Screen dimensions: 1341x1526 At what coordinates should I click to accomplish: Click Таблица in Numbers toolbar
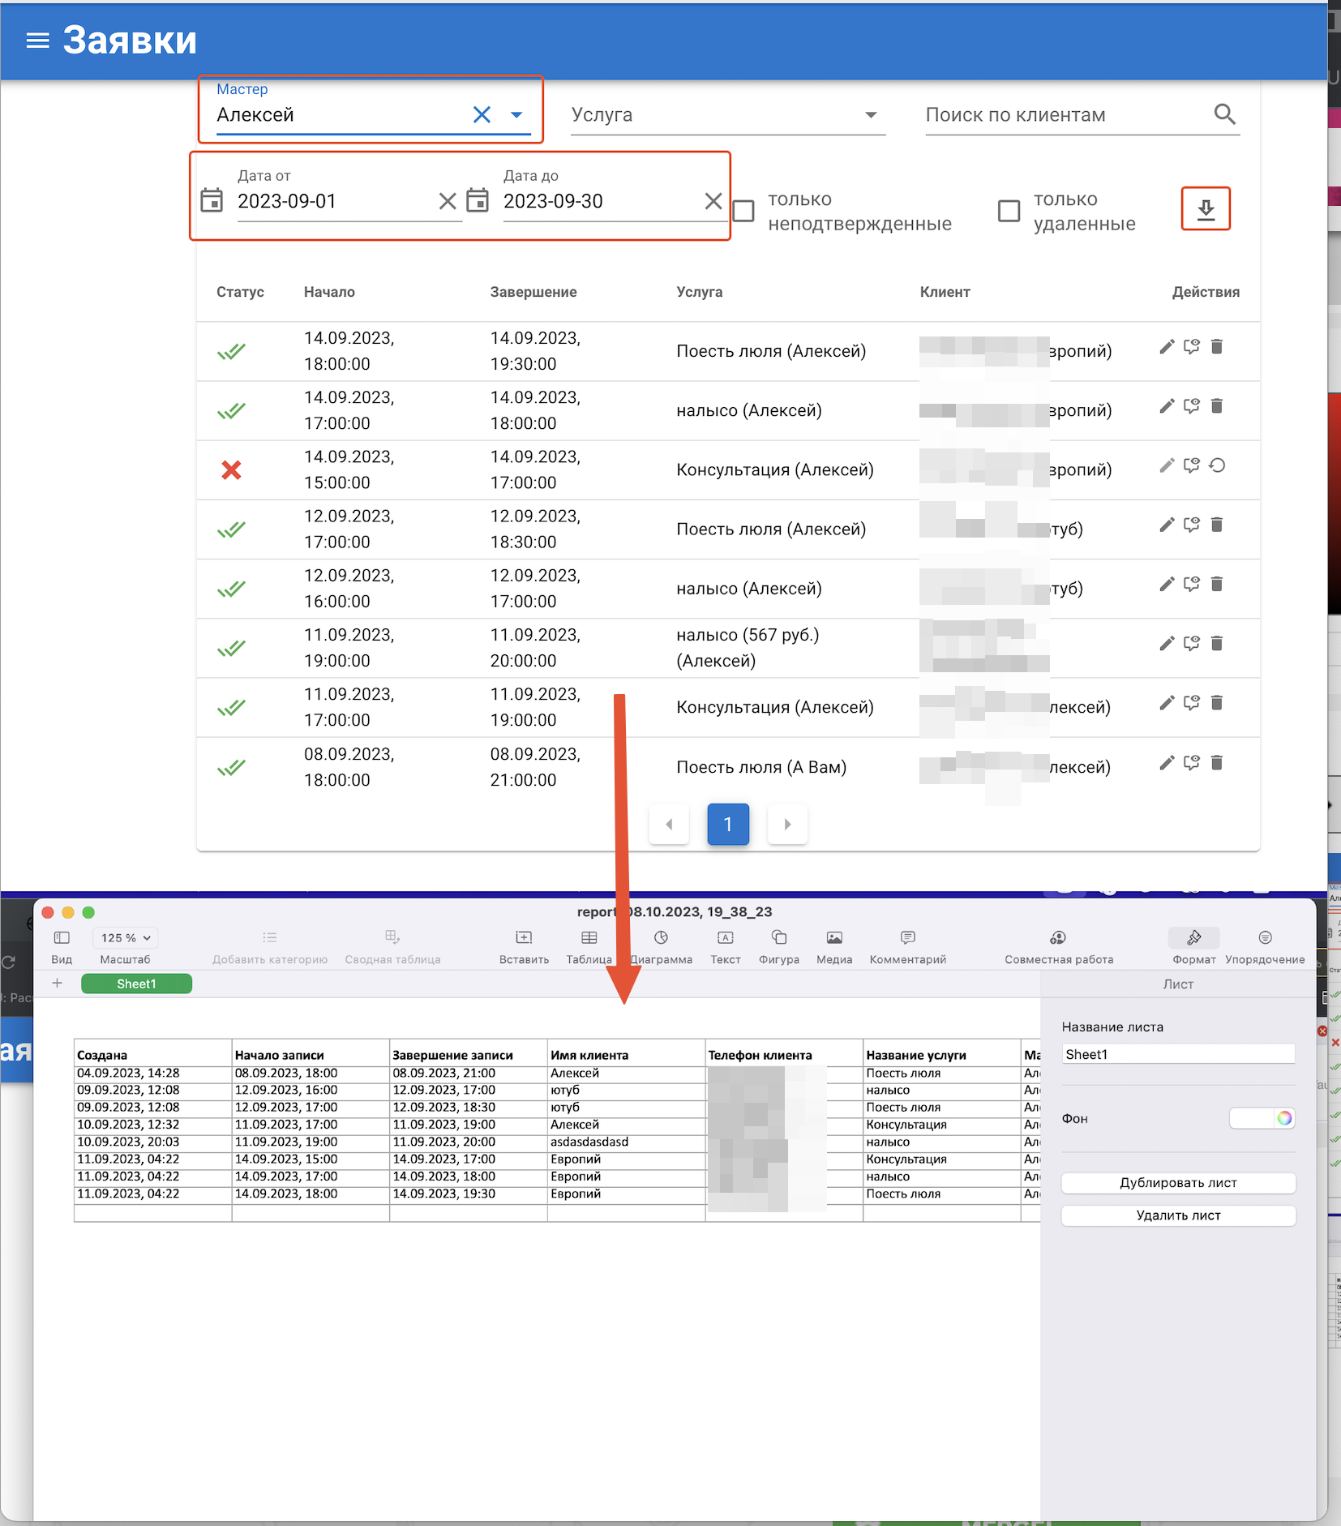[589, 946]
